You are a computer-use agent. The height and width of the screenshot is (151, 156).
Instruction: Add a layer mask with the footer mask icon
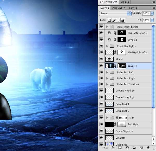tap(120, 148)
